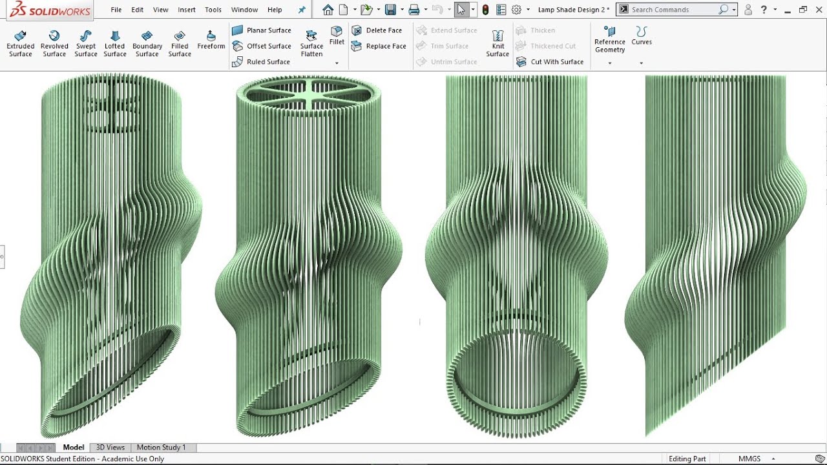Select the Filled Surface tool
This screenshot has width=827, height=465.
(x=180, y=44)
